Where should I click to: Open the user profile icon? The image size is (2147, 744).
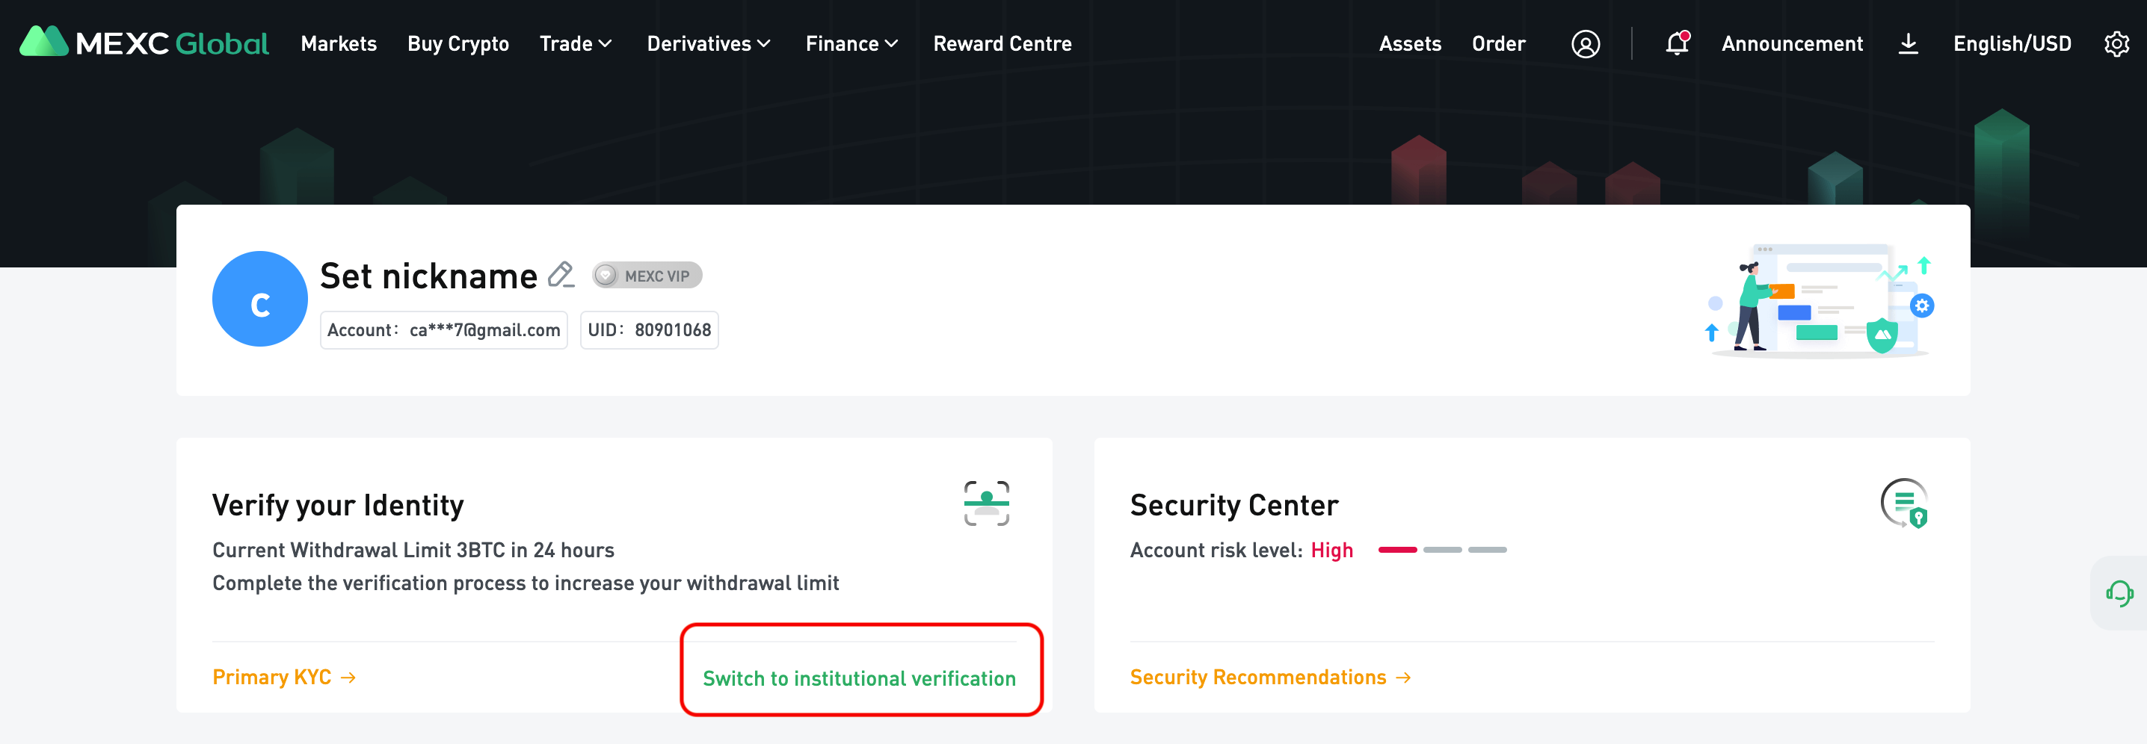[x=1584, y=43]
